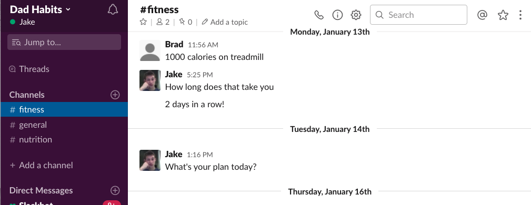Open Brad's default avatar profile

(x=150, y=50)
